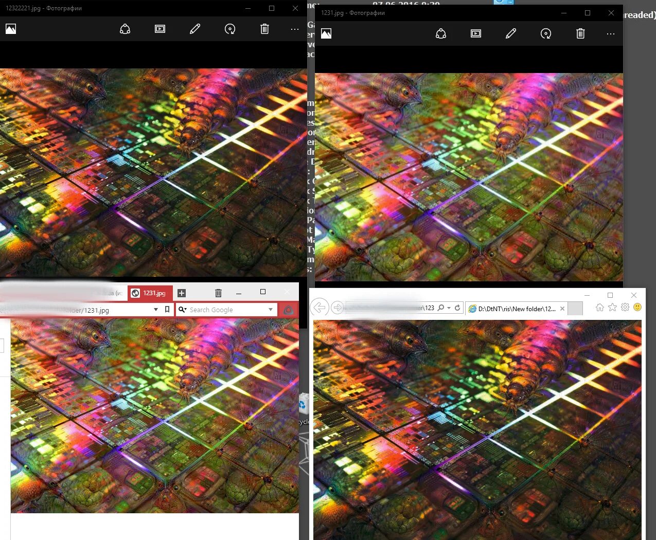Delete the image in the 12322221.jpg Photos window
656x540 pixels.
tap(264, 29)
